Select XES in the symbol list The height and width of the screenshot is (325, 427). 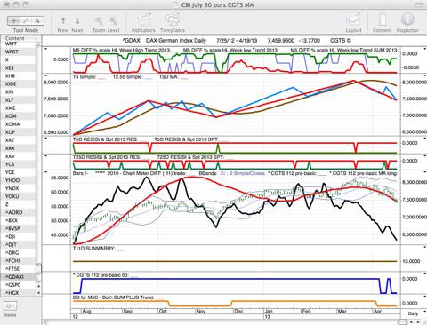tap(19, 67)
